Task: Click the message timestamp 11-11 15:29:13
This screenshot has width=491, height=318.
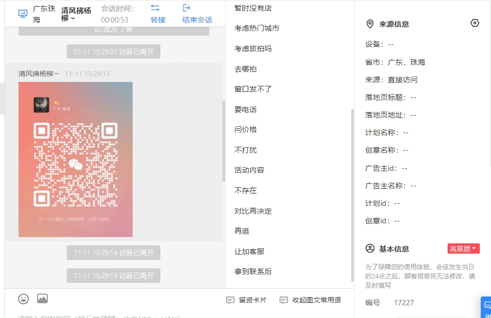Action: pyautogui.click(x=87, y=74)
